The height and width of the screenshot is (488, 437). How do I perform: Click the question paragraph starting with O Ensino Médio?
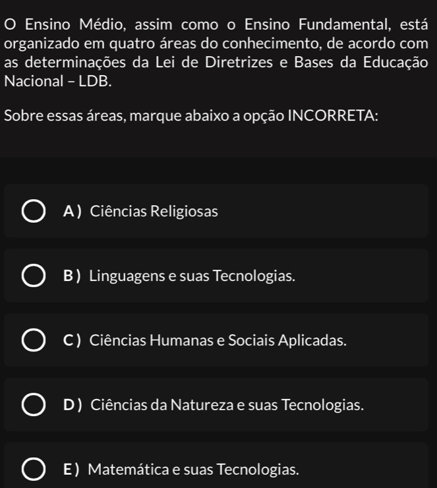pos(216,53)
